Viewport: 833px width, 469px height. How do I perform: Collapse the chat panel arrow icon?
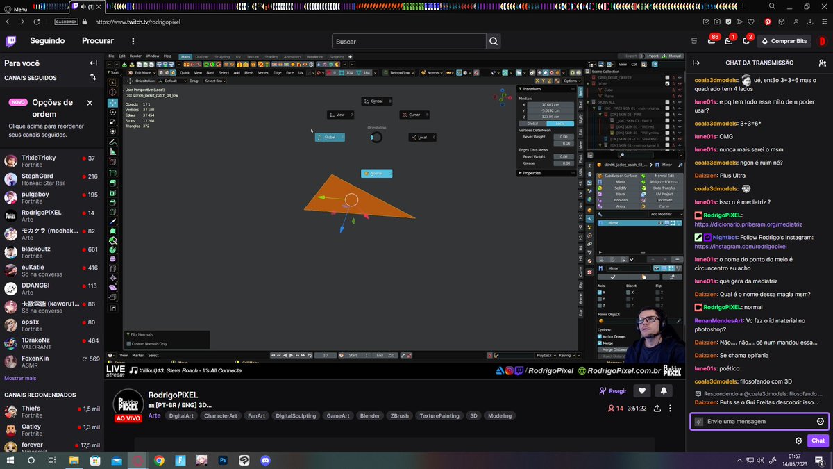pyautogui.click(x=697, y=63)
